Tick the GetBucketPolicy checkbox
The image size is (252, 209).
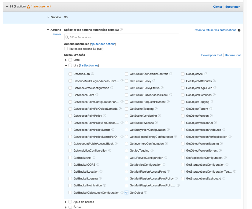(x=127, y=81)
